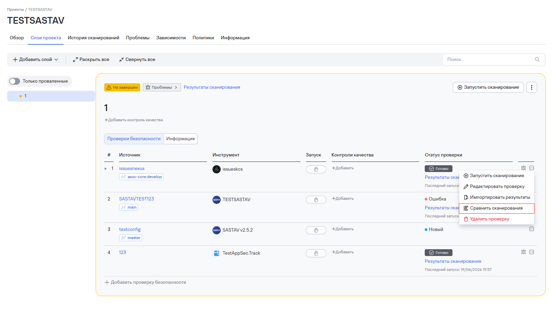The image size is (554, 320).
Task: Open more options icon in the issuesnexus row
Action: tap(532, 168)
